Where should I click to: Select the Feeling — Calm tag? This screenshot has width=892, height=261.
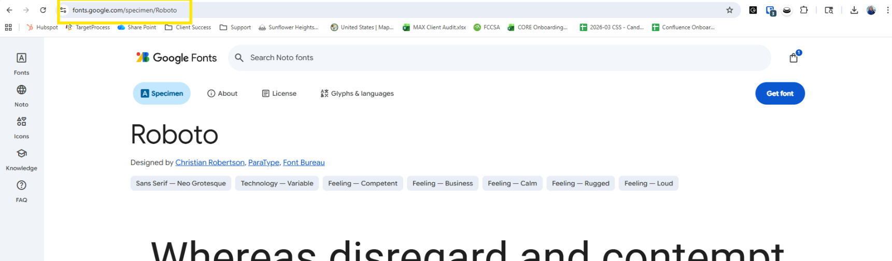click(512, 183)
